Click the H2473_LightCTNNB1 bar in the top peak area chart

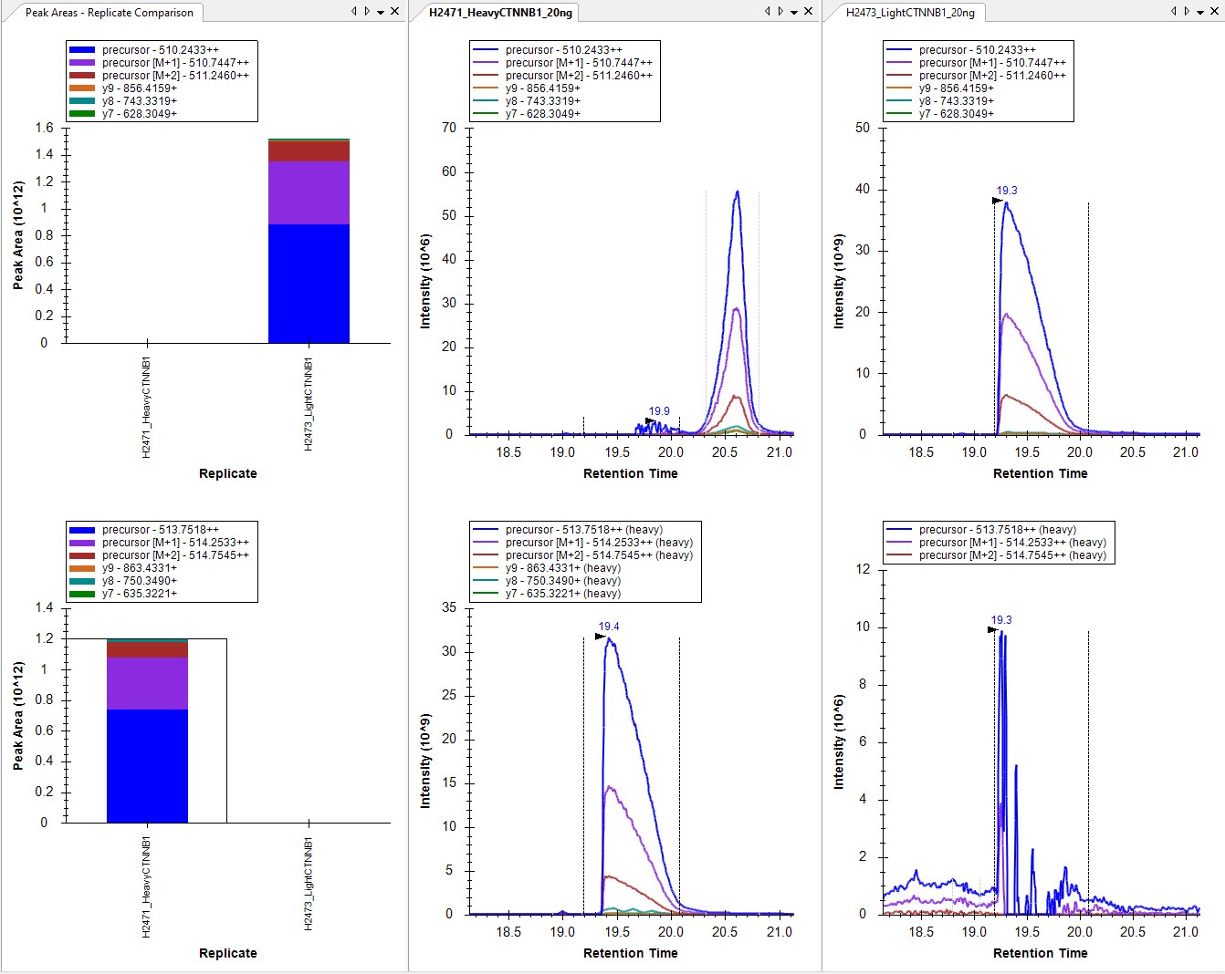coord(309,274)
